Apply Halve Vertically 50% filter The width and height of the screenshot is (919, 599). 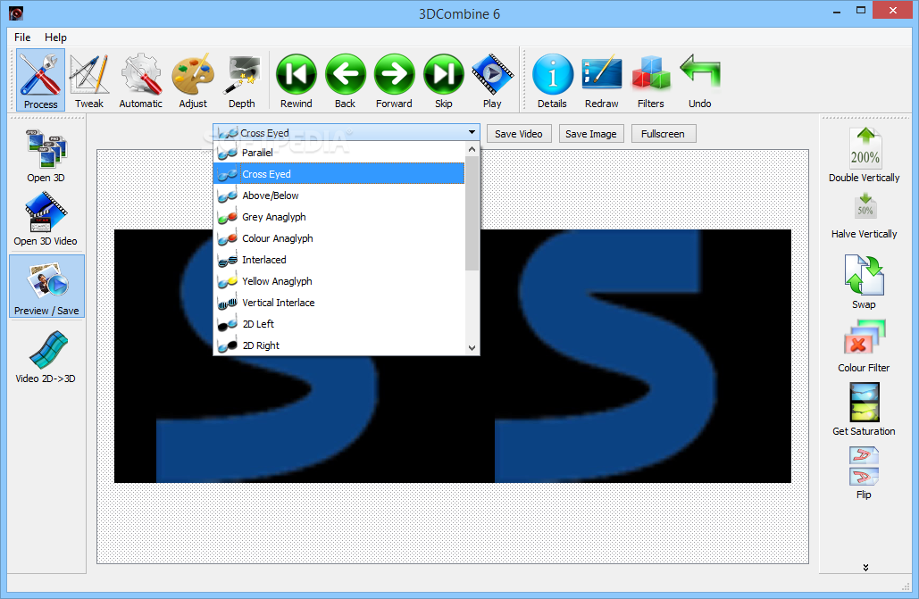pyautogui.click(x=864, y=216)
